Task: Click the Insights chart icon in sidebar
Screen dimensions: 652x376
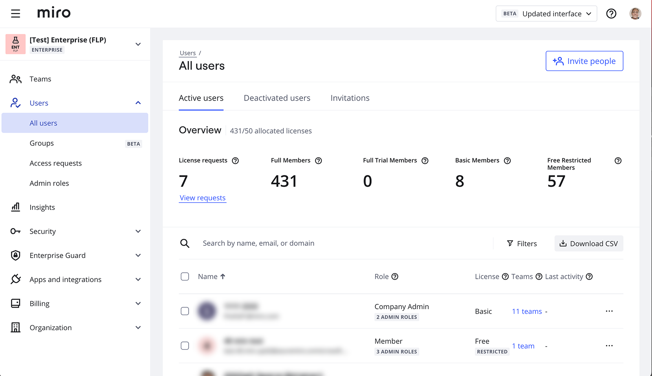Action: 15,207
